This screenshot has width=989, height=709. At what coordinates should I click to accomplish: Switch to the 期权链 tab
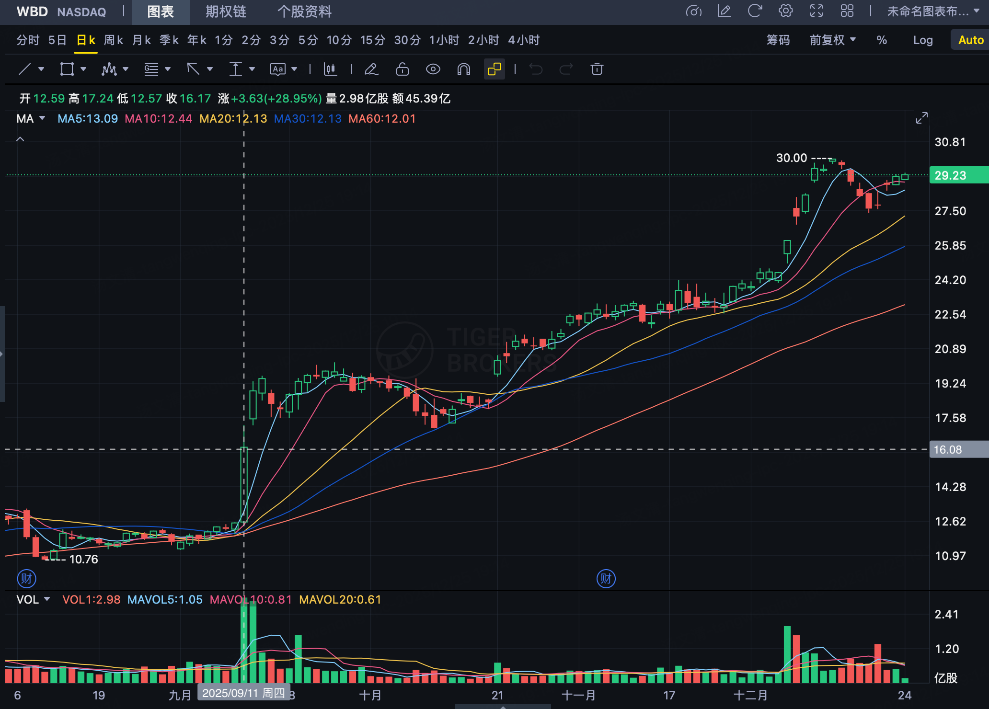pyautogui.click(x=226, y=11)
